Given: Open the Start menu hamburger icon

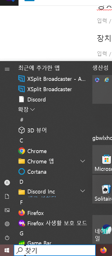Looking at the screenshot, I should point(7,69).
